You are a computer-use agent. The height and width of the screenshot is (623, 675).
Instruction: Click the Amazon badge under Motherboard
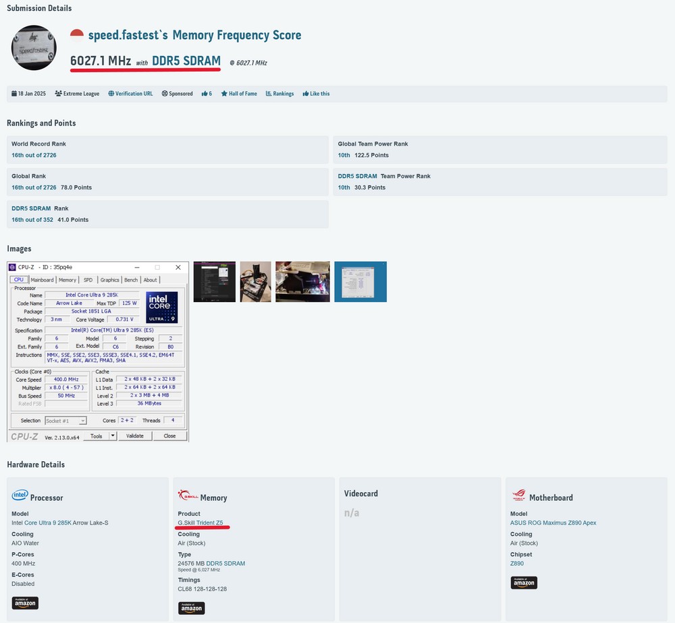(524, 583)
